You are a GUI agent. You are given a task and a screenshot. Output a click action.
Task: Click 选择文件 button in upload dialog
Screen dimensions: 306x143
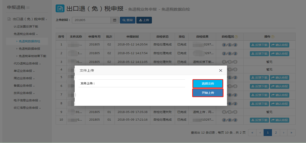point(208,84)
